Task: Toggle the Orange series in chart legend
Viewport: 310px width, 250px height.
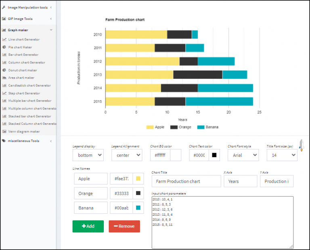Action: point(180,127)
